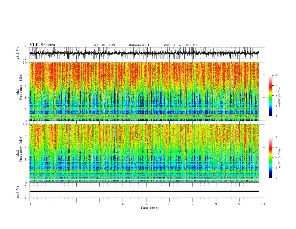Click time axis tick label "5"
This screenshot has width=296, height=229.
[x=146, y=204]
